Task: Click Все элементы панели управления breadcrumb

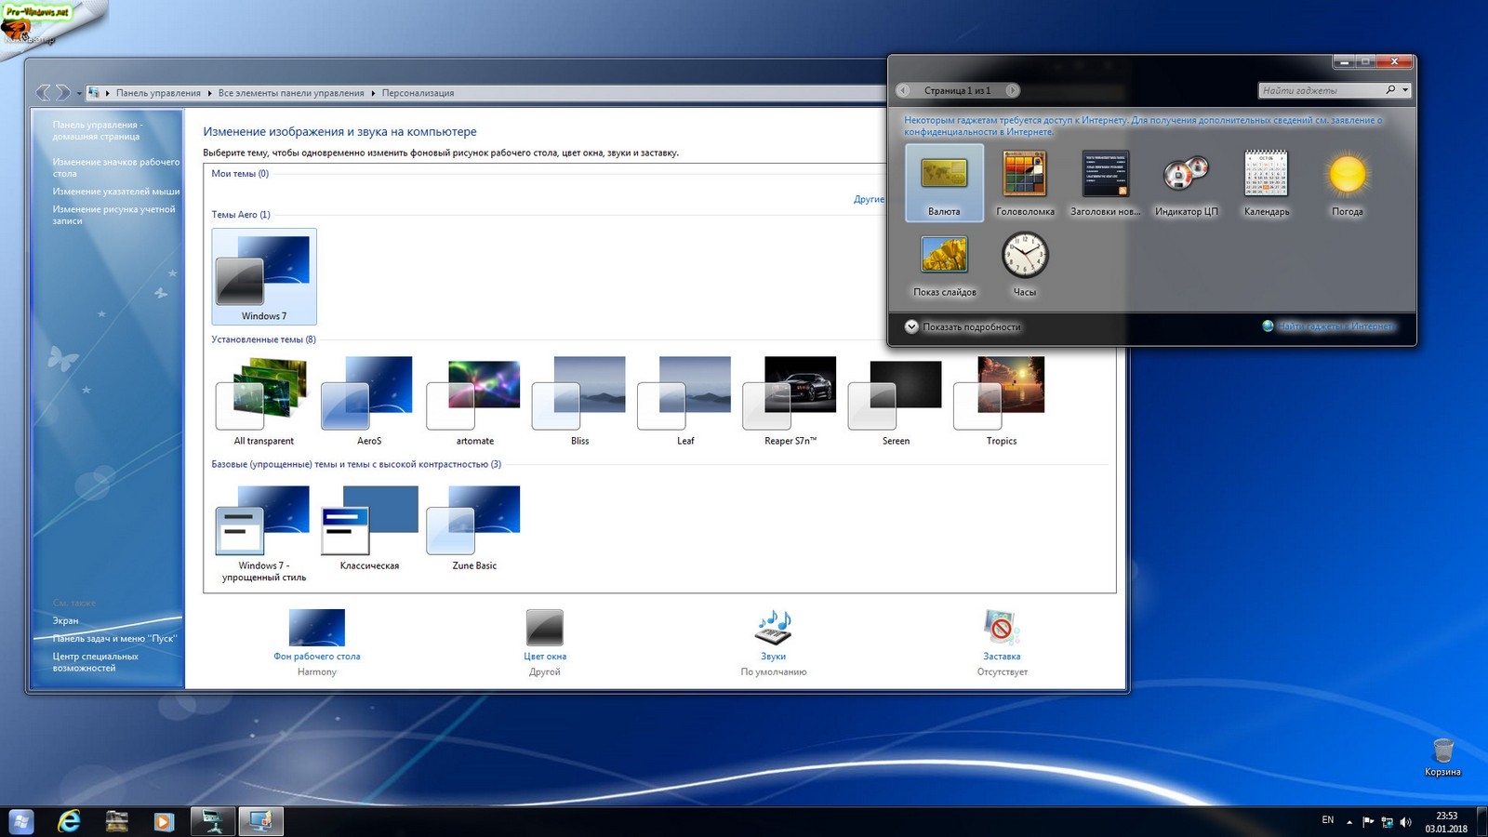Action: 291,93
